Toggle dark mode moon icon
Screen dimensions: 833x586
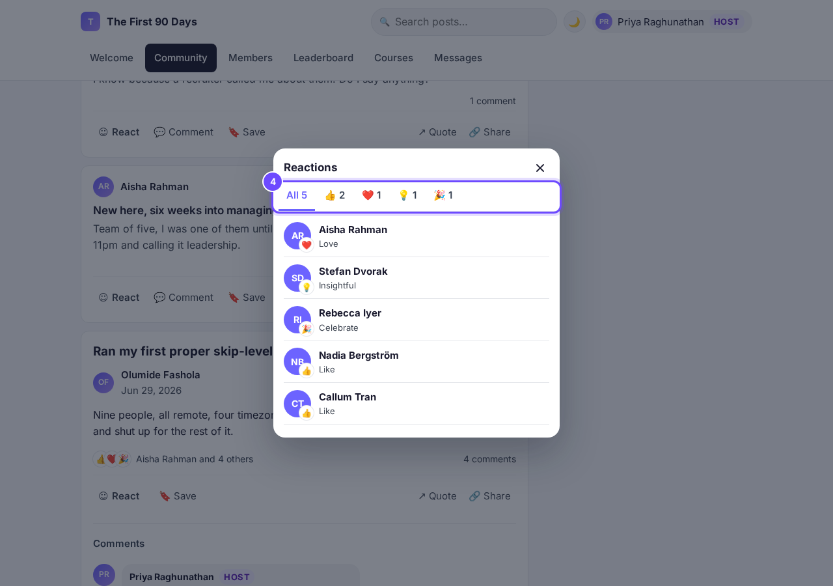pyautogui.click(x=574, y=21)
